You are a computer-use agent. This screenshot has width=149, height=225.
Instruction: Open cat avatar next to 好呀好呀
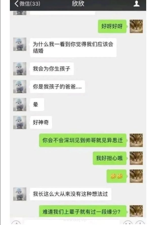[136, 26]
